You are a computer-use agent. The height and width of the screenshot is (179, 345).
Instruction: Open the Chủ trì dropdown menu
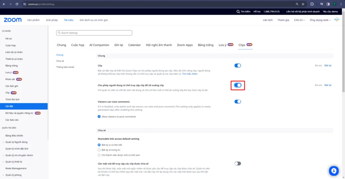[x=299, y=20]
